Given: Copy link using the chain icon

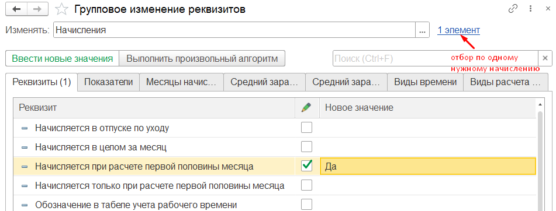Looking at the screenshot, I should coord(513,9).
